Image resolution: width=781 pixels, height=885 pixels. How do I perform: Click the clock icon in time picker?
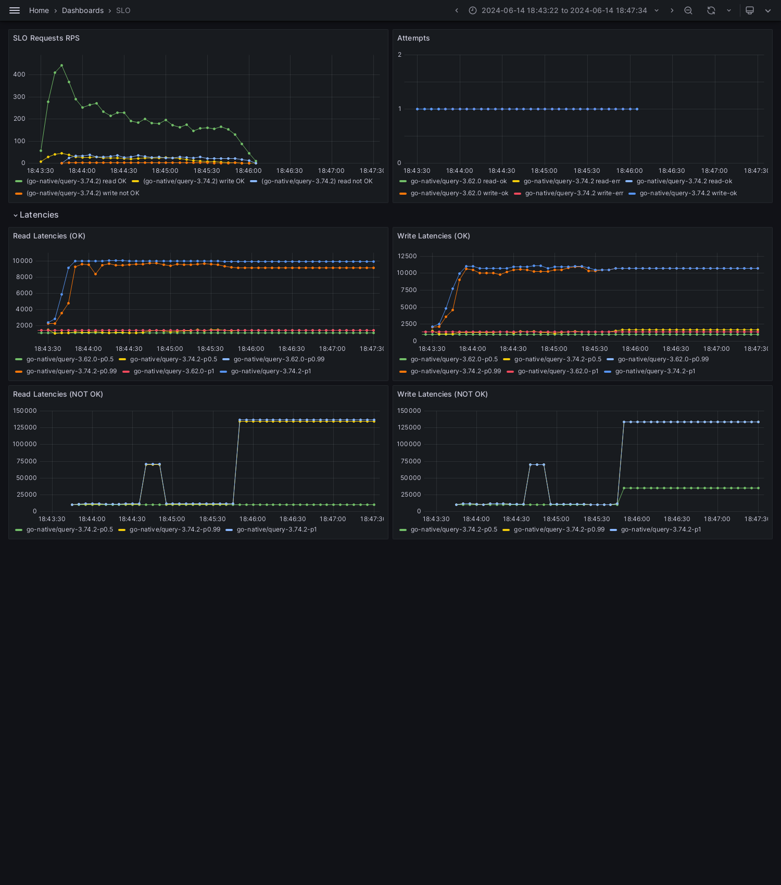[x=473, y=10]
